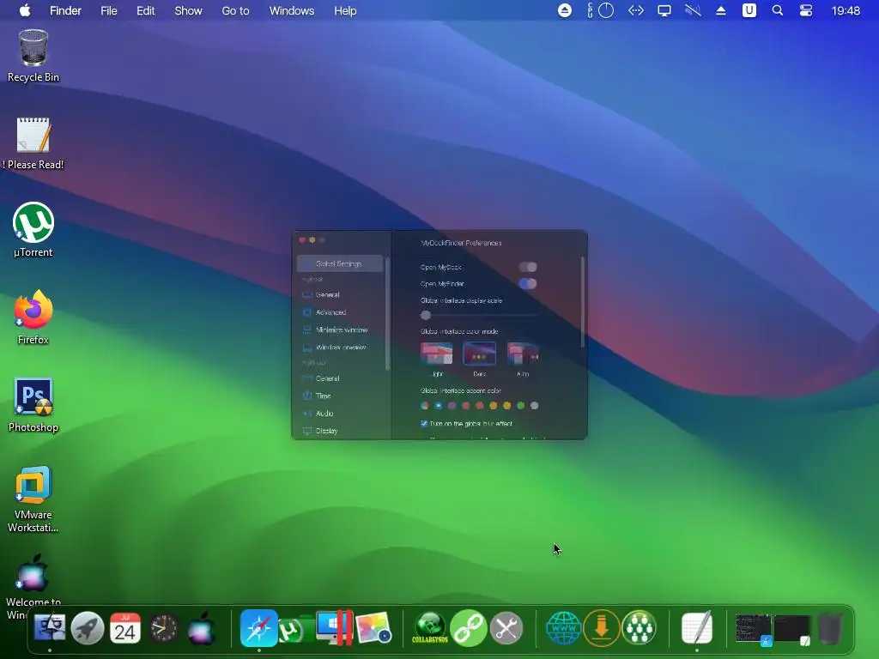Open the Spotlight search magnifier icon

(777, 10)
